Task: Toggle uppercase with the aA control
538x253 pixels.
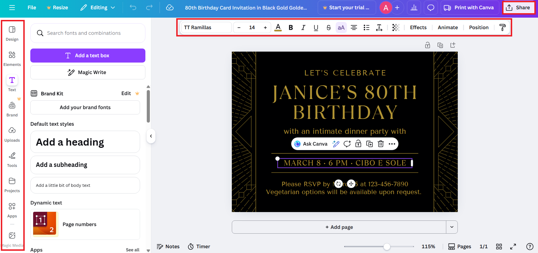Action: coord(341,27)
